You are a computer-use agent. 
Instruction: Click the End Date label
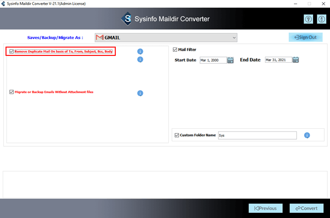tap(250, 60)
